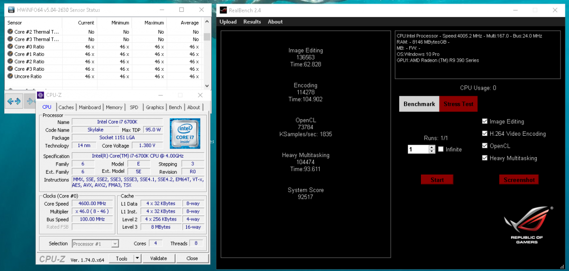Increase the Runs count with the up arrow
The image size is (569, 271).
pyautogui.click(x=431, y=147)
